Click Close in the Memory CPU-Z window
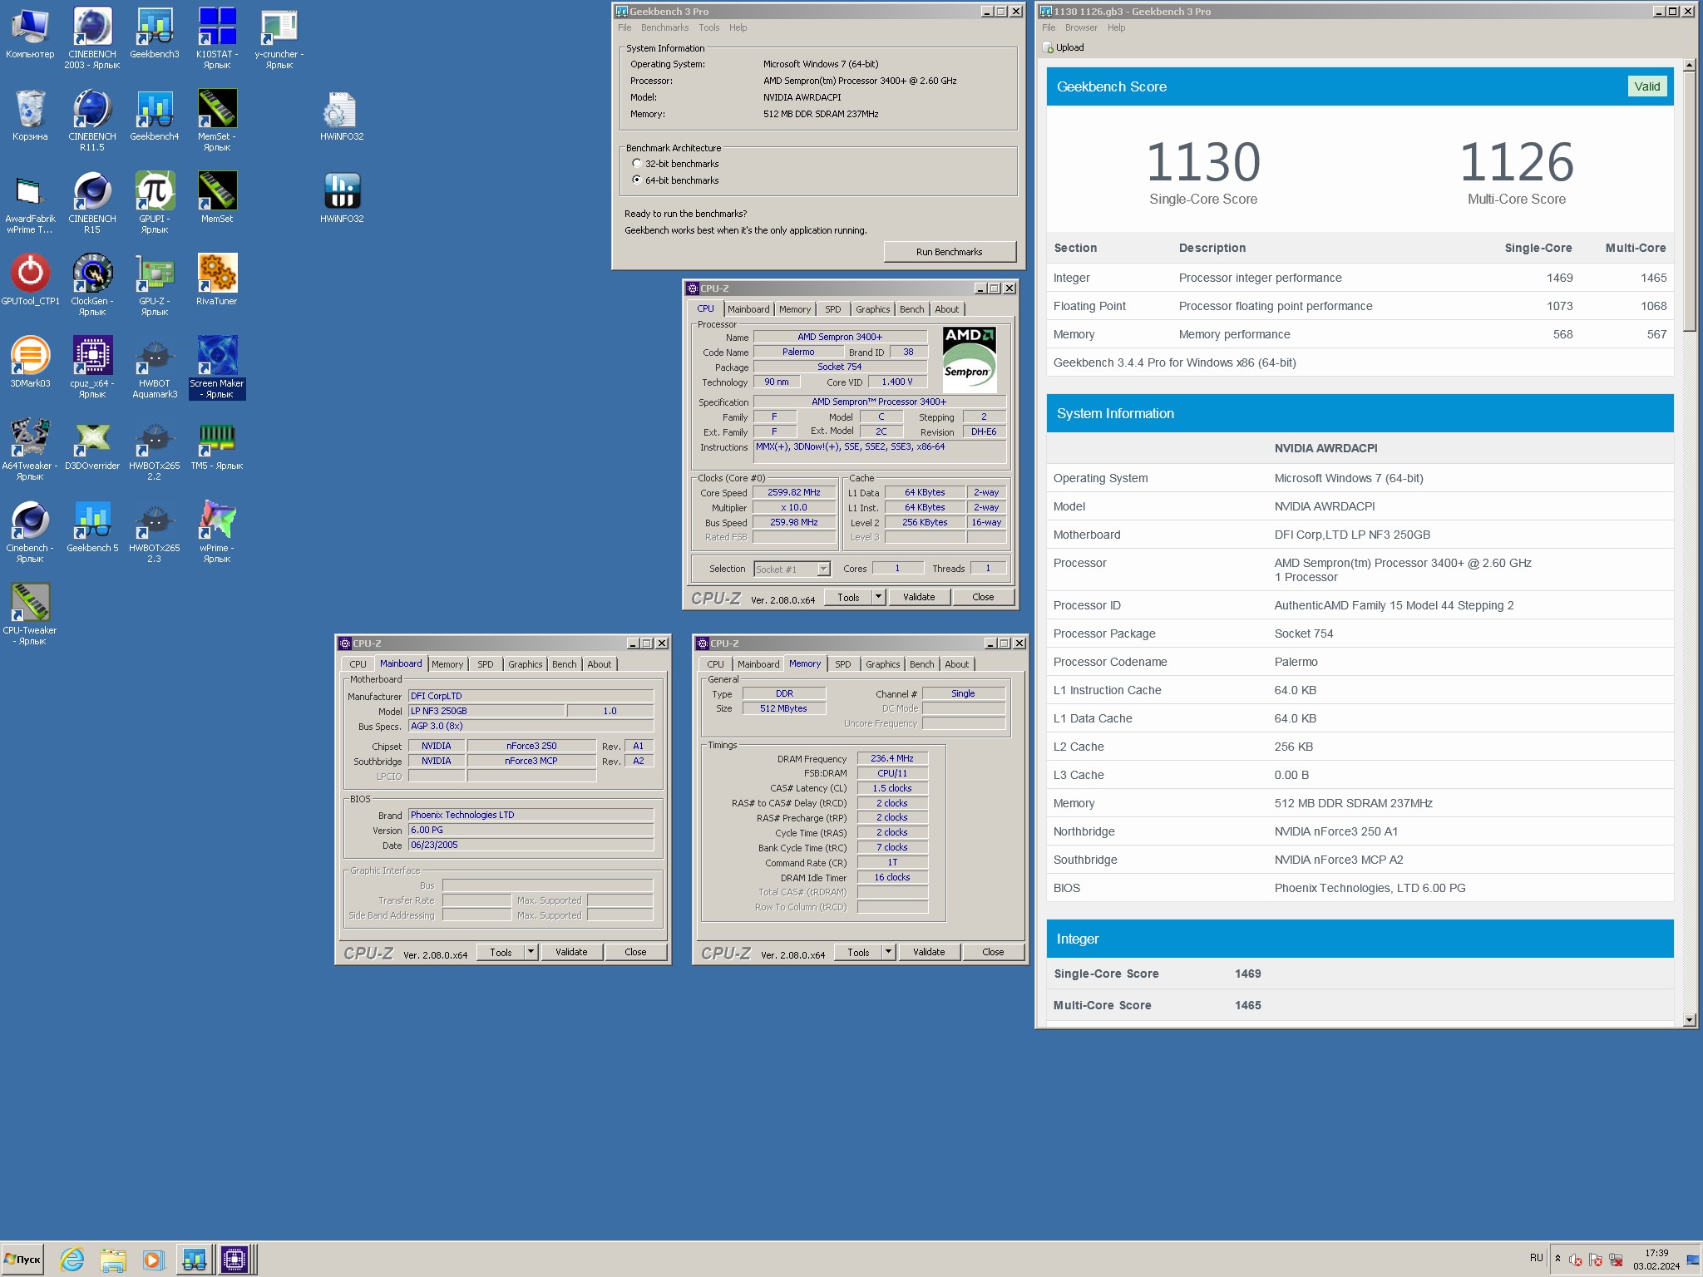Image resolution: width=1703 pixels, height=1277 pixels. 993,952
